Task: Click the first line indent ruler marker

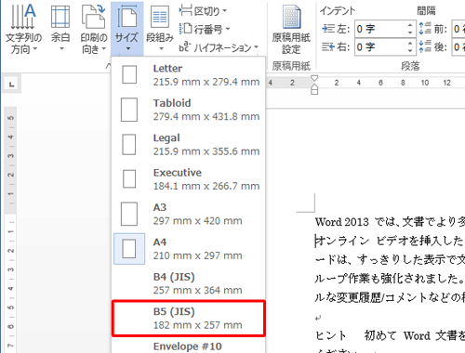Action: click(314, 78)
